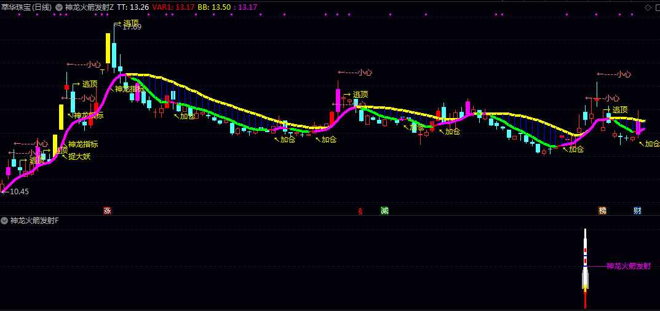Click the BB: 13.50 value

point(214,7)
